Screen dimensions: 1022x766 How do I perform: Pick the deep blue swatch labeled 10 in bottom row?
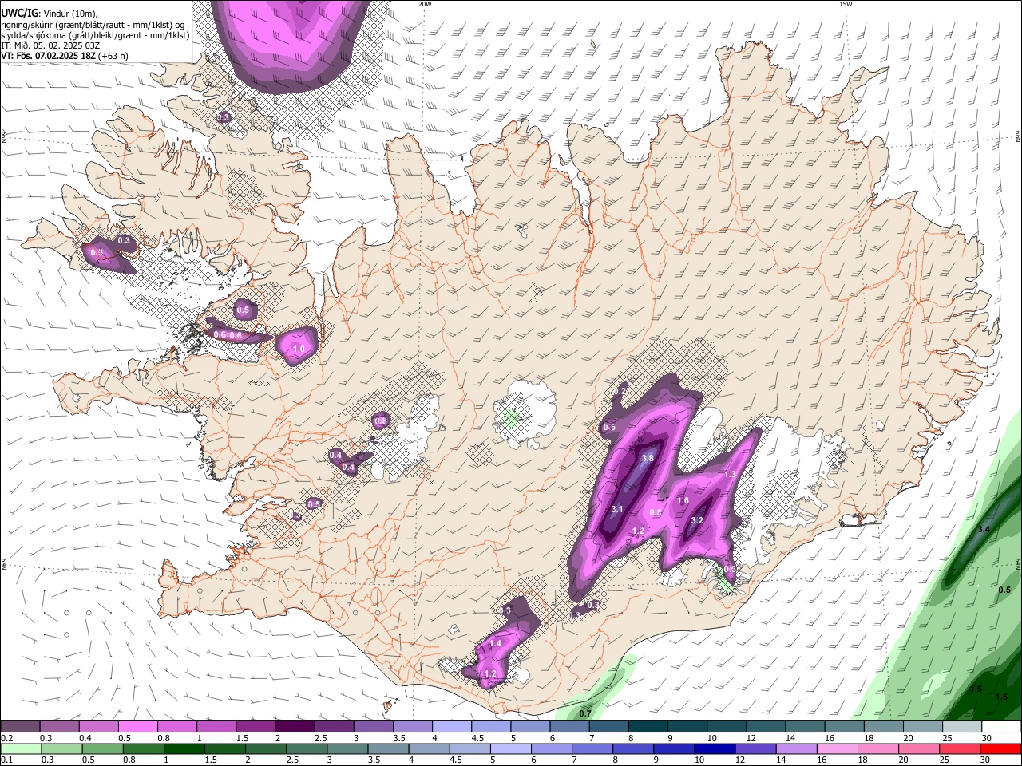[713, 748]
